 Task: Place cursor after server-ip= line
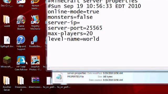(x=80, y=23)
